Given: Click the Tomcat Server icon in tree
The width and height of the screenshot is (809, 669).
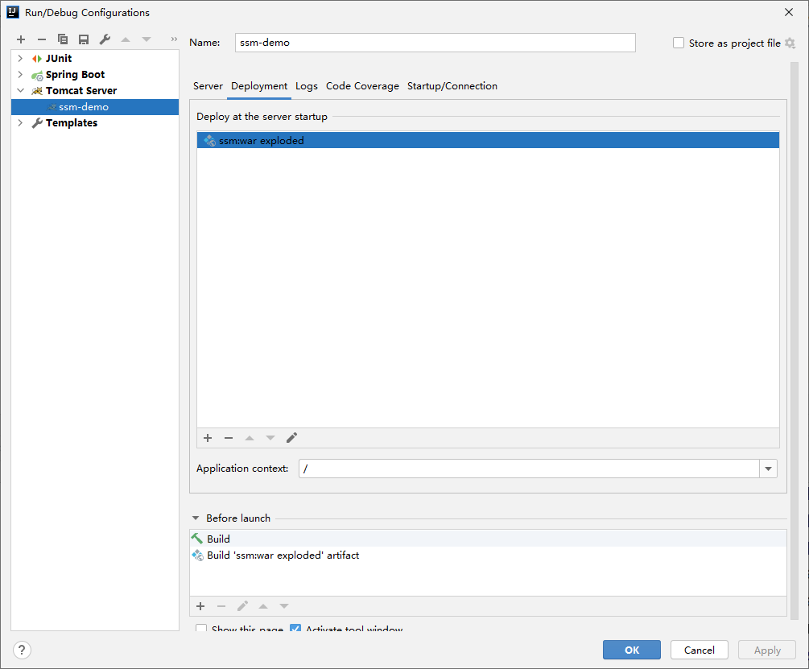Looking at the screenshot, I should click(x=37, y=91).
